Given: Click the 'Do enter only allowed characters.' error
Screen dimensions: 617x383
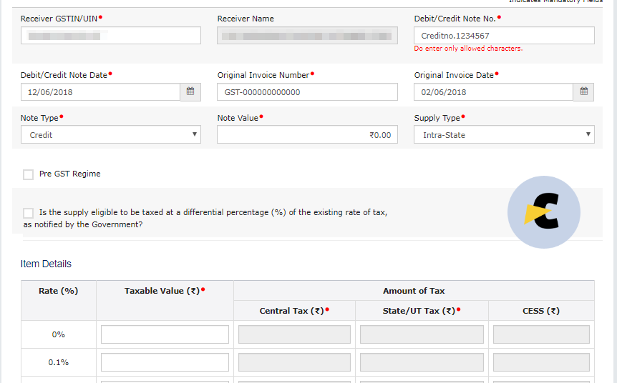Looking at the screenshot, I should 468,49.
